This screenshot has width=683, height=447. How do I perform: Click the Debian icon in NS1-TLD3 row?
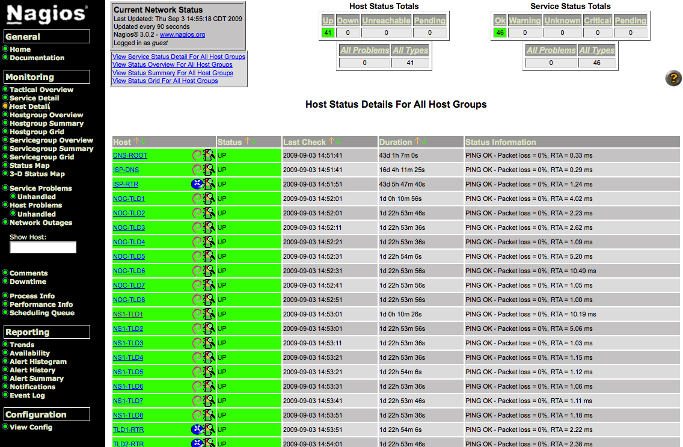[197, 343]
